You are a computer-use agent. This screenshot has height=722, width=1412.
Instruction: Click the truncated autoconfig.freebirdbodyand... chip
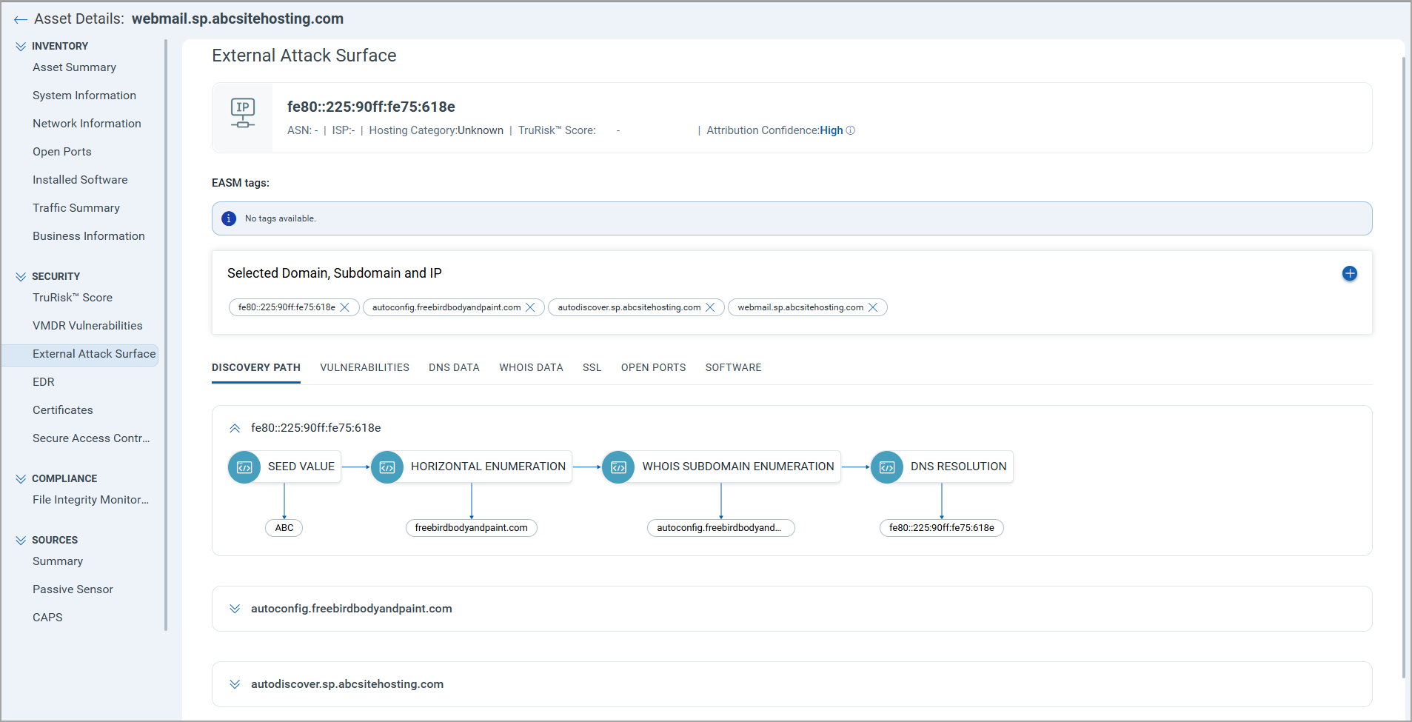click(x=721, y=528)
